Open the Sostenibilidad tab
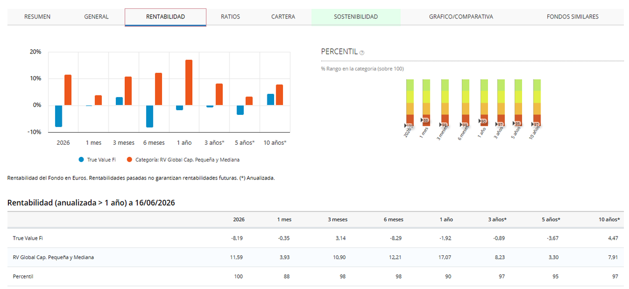 pos(356,17)
